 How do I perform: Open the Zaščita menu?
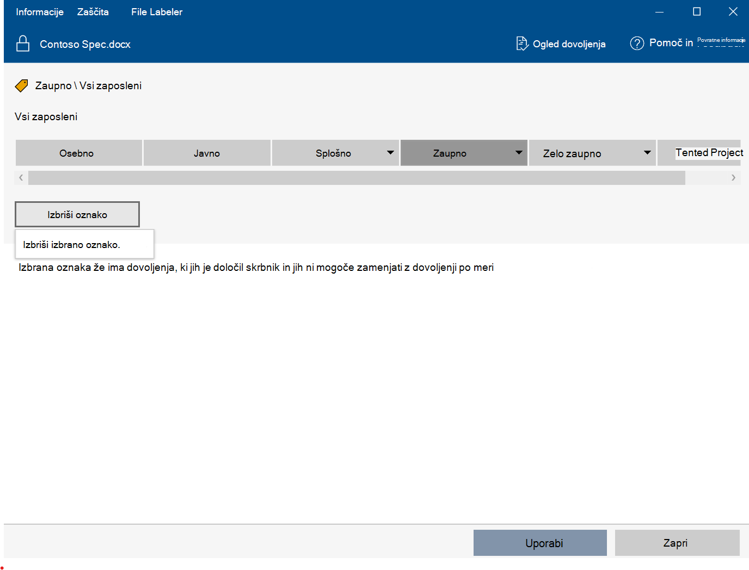tap(93, 12)
